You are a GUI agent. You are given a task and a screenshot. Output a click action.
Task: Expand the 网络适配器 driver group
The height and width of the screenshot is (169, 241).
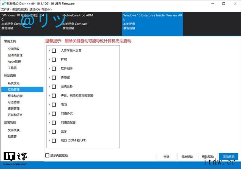tap(49, 123)
